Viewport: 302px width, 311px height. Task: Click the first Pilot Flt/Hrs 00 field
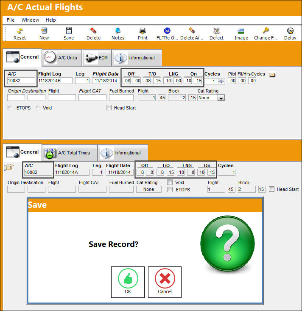click(x=232, y=81)
